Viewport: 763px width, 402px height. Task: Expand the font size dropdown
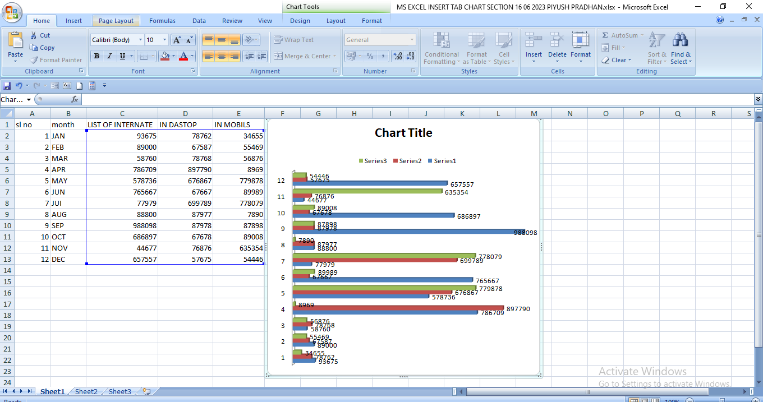pyautogui.click(x=164, y=40)
